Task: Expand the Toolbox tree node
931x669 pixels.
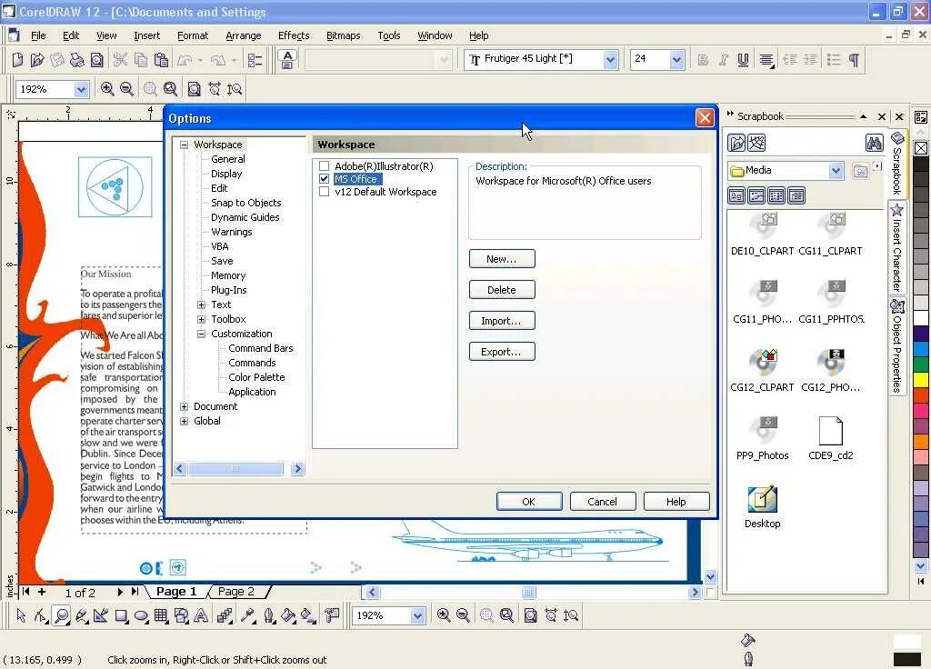Action: click(x=201, y=319)
